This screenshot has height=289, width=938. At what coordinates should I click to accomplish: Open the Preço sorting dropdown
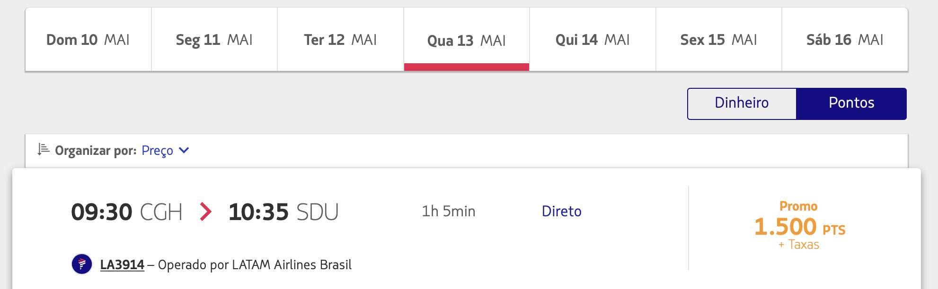point(165,150)
